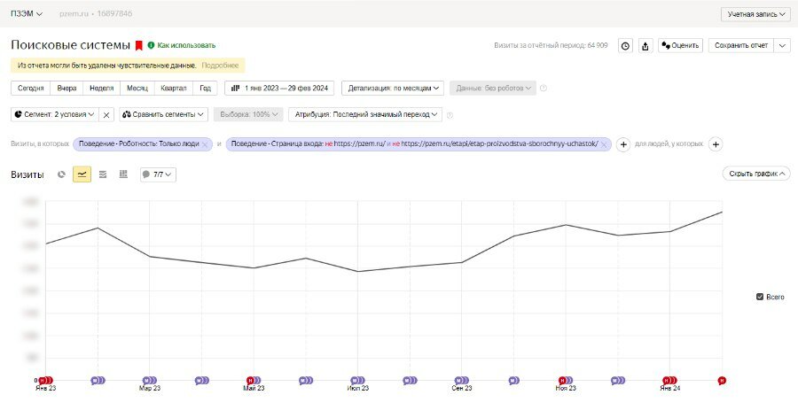Screen dimensions: 798x410
Task: Click Визиты за отчётный период: 64 909 text
Action: (x=551, y=45)
